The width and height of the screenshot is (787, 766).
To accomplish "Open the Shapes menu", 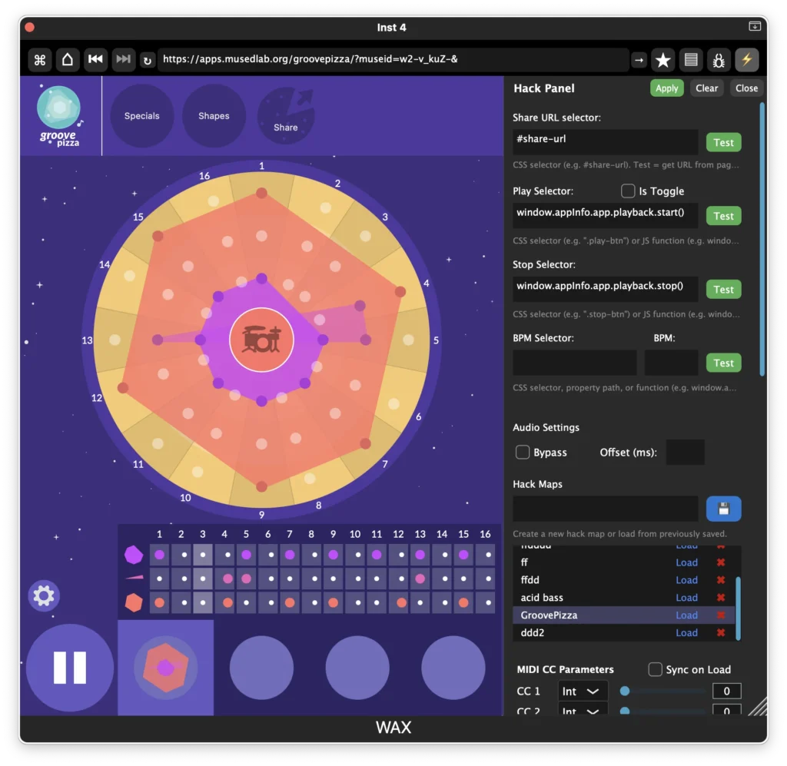I will tap(214, 116).
